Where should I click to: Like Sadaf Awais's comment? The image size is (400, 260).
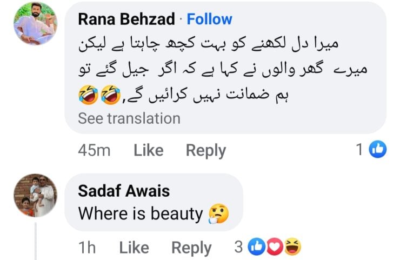(134, 248)
